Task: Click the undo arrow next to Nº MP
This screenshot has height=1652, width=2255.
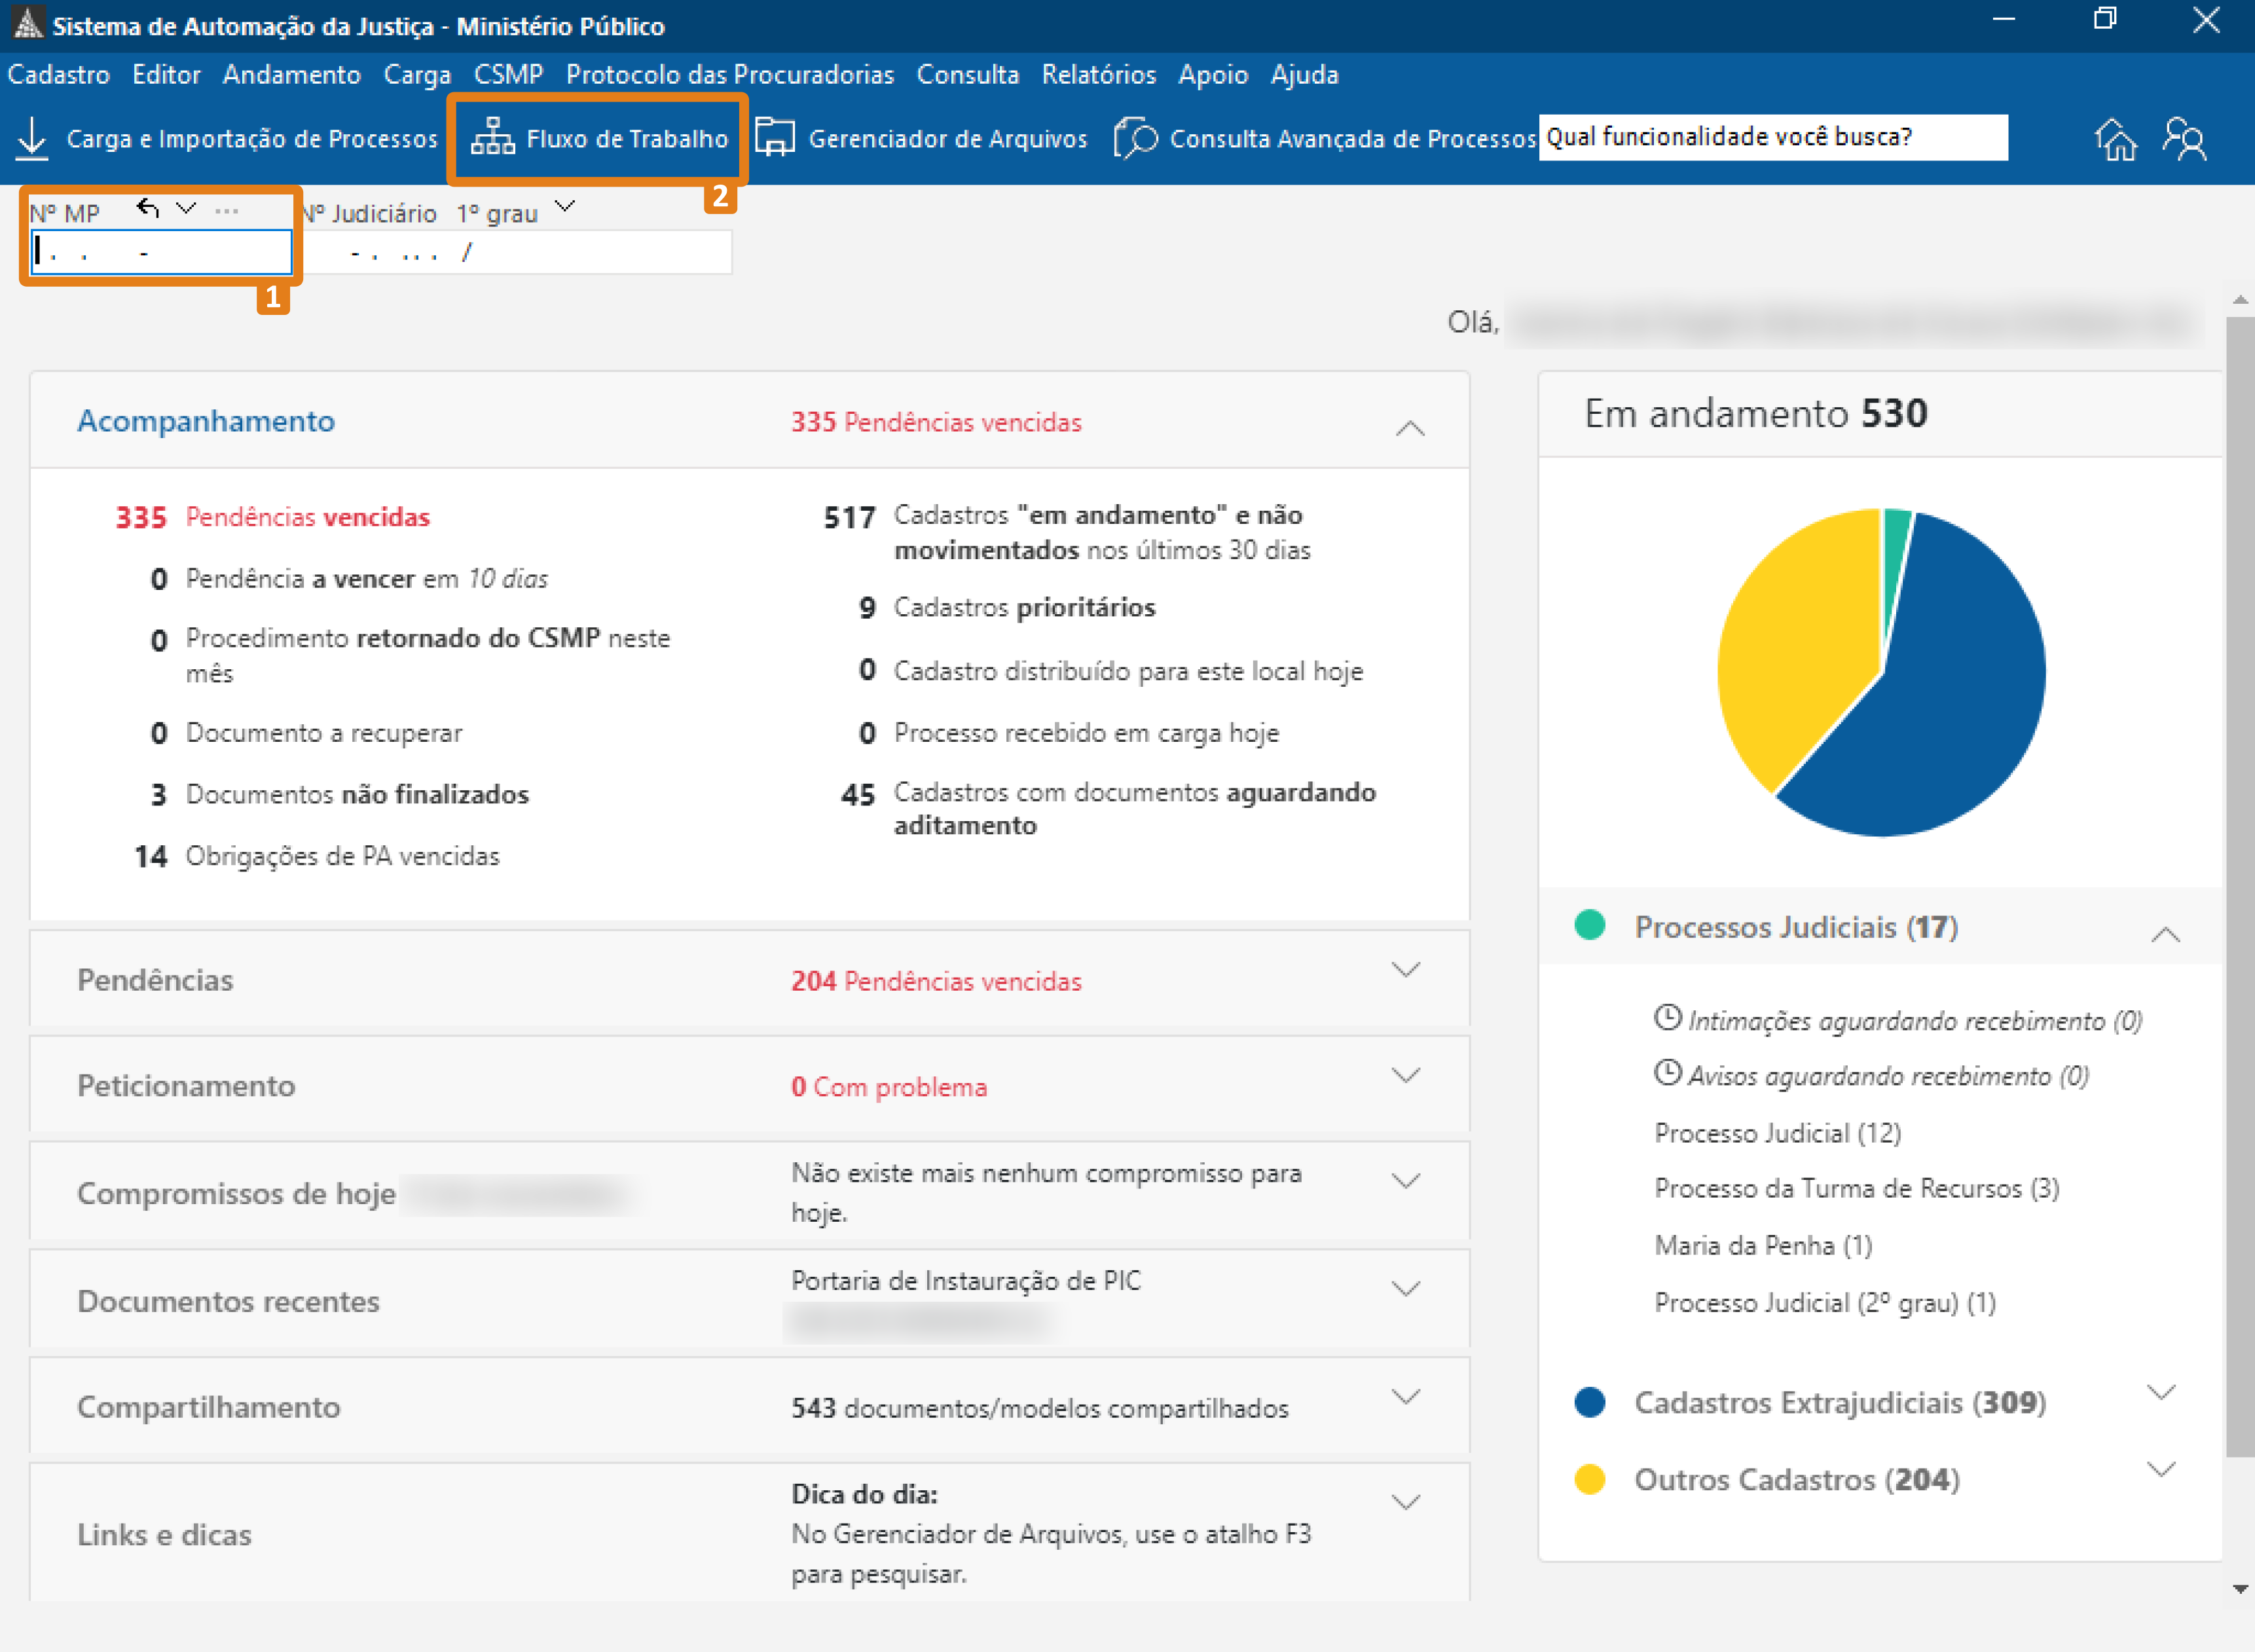Action: pos(148,209)
